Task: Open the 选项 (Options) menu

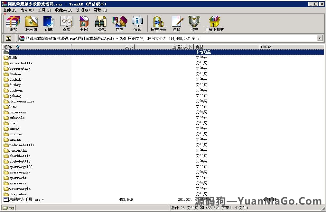Action: point(82,10)
